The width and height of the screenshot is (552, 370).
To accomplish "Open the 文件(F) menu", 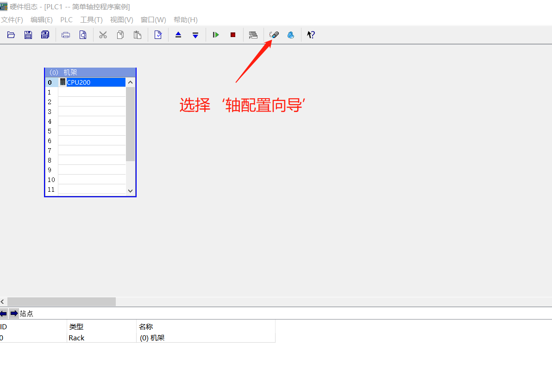I will pyautogui.click(x=12, y=19).
